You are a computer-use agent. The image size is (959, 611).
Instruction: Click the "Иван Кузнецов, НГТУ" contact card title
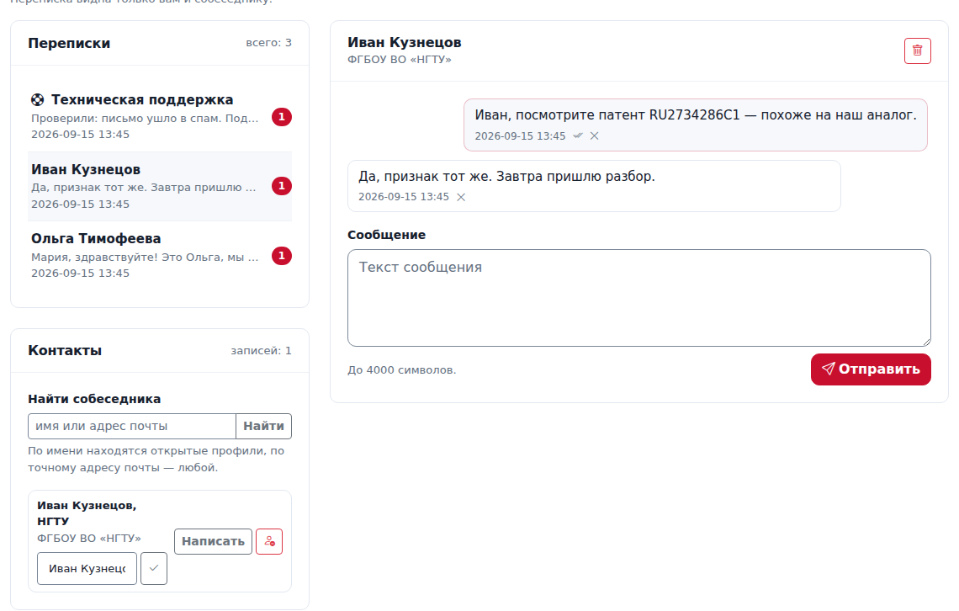click(x=87, y=513)
